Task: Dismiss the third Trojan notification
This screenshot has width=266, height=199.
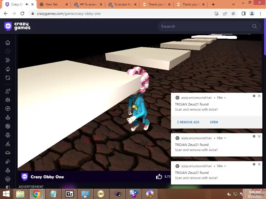Action: click(x=259, y=164)
